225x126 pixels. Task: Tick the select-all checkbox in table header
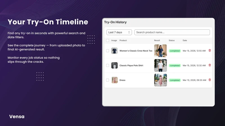tap(107, 40)
